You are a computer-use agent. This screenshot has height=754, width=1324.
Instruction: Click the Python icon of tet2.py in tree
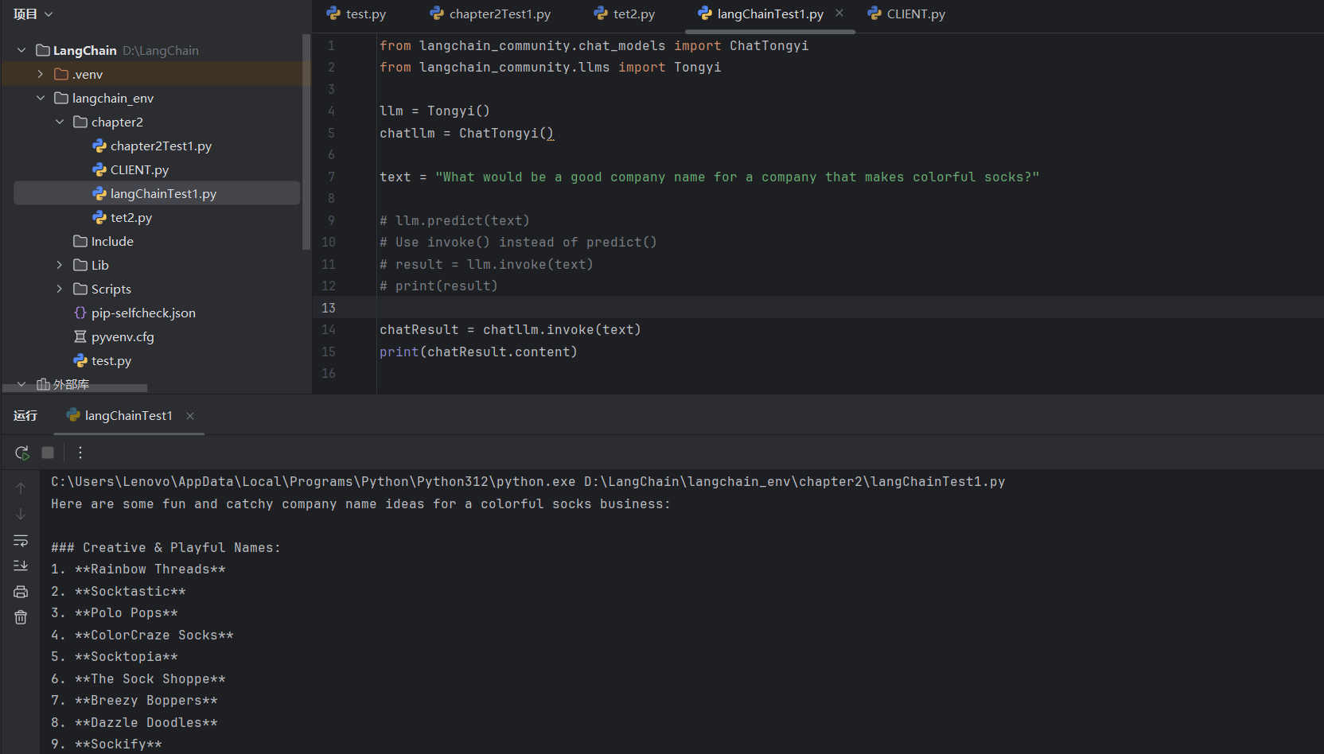click(99, 217)
